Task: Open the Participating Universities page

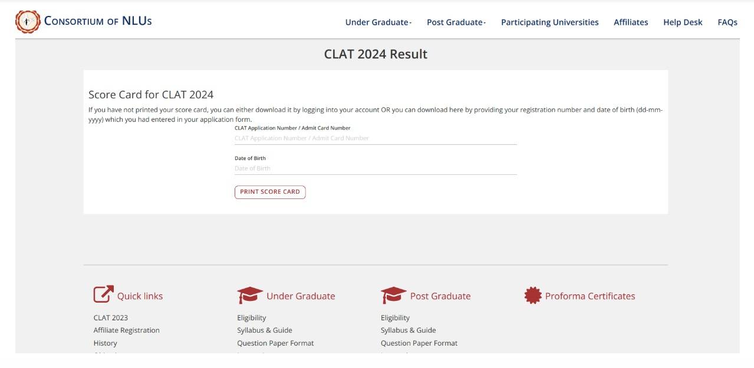Action: tap(549, 22)
